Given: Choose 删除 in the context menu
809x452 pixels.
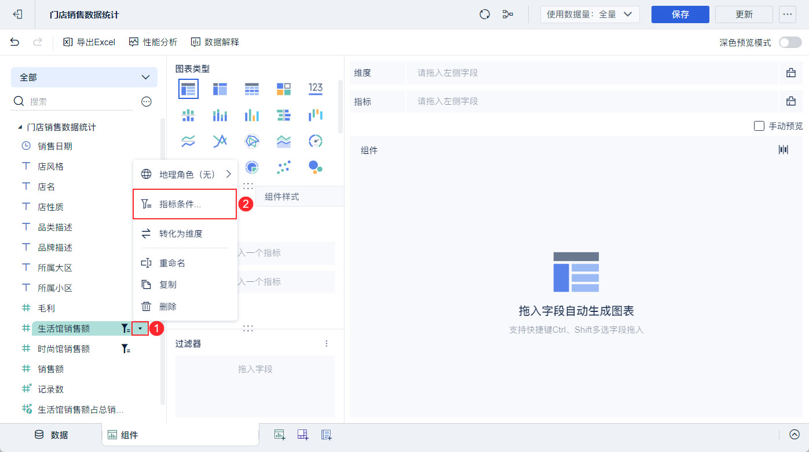Looking at the screenshot, I should [x=185, y=307].
